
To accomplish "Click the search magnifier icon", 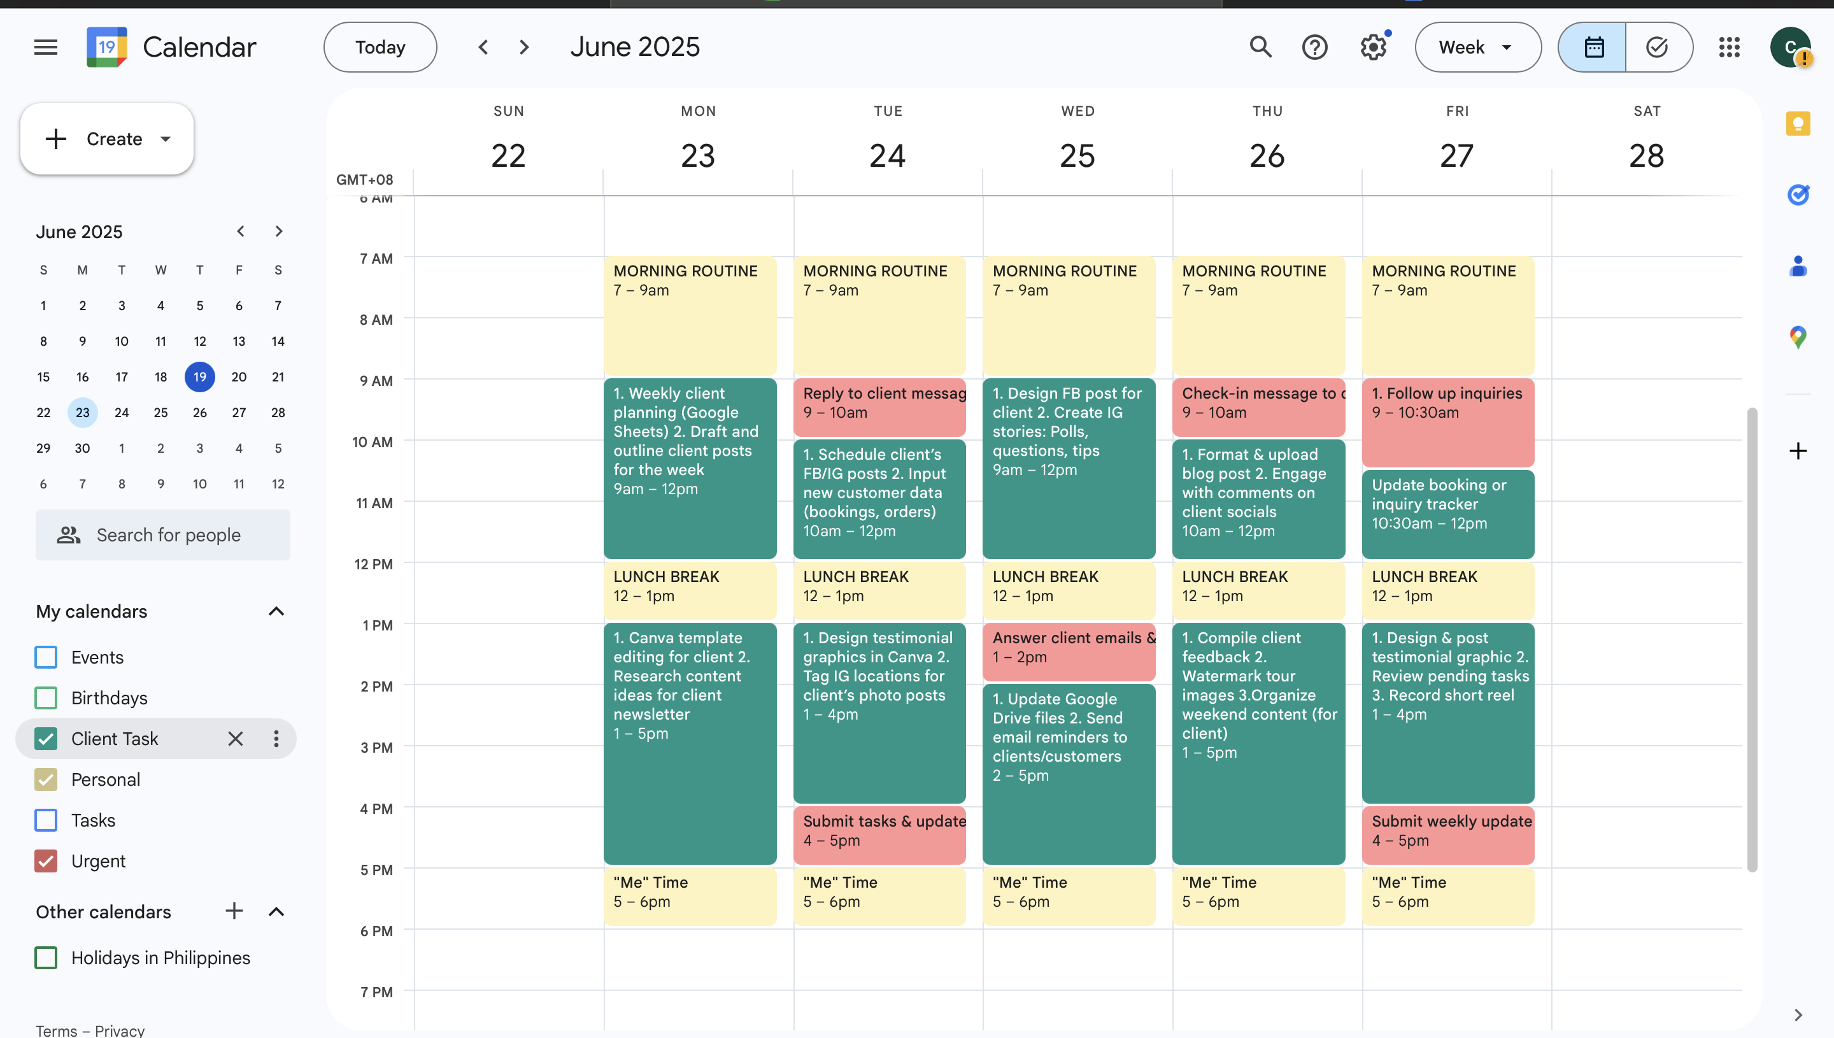I will pos(1260,47).
